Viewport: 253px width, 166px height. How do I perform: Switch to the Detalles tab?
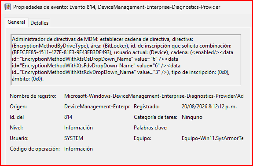click(x=39, y=23)
